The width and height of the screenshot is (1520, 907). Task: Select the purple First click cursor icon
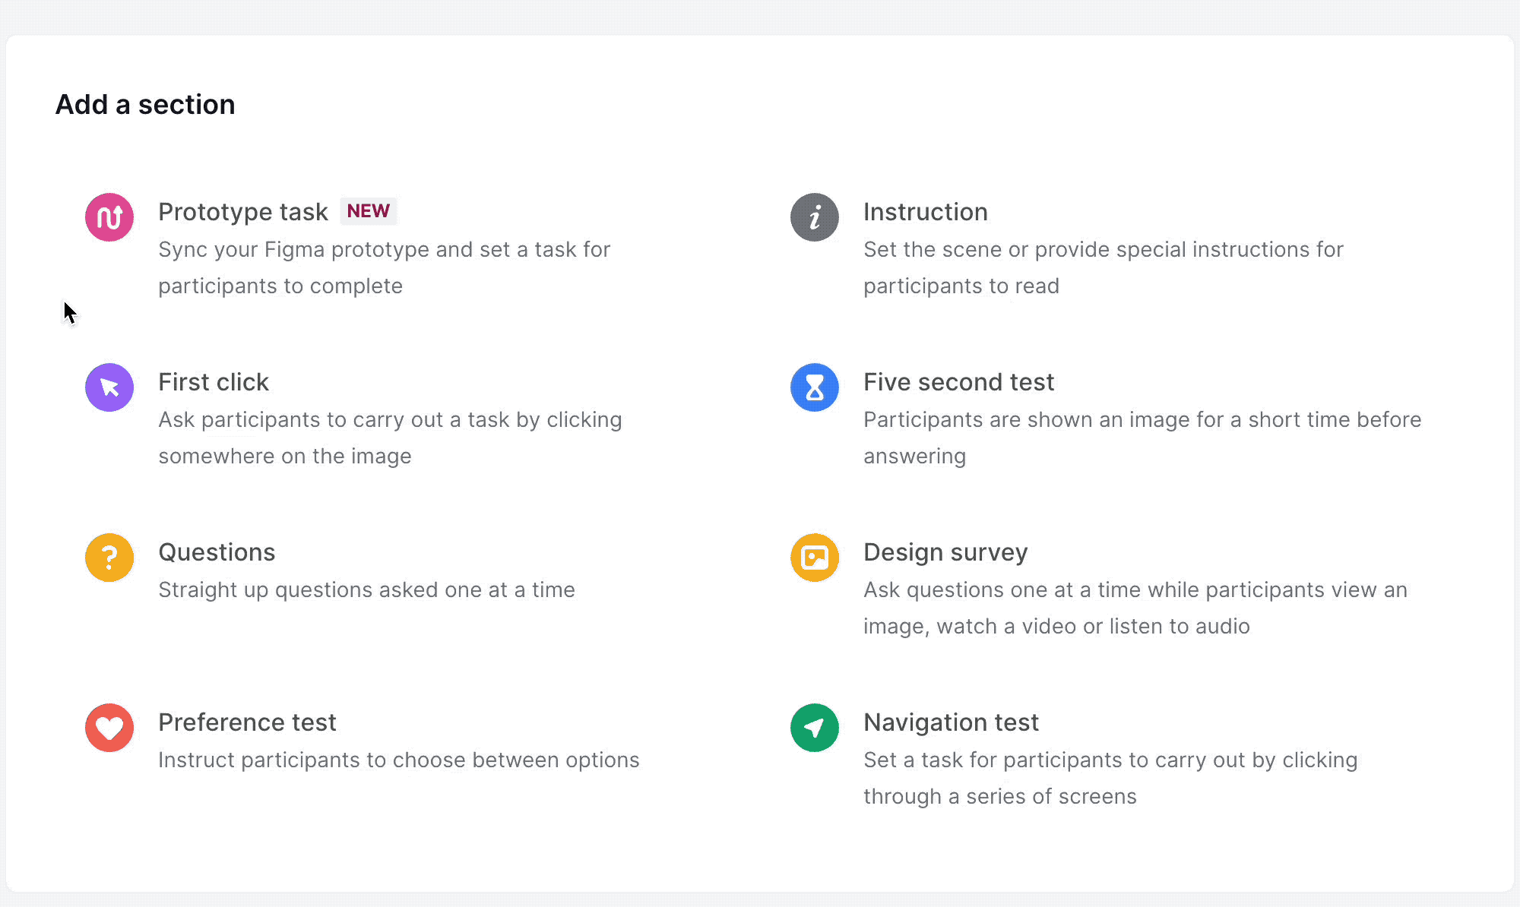pyautogui.click(x=109, y=387)
